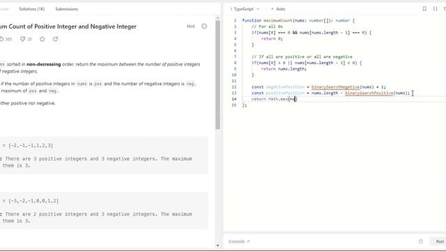
Task: Click the binarySearchPositive call on line 13
Action: pos(369,93)
